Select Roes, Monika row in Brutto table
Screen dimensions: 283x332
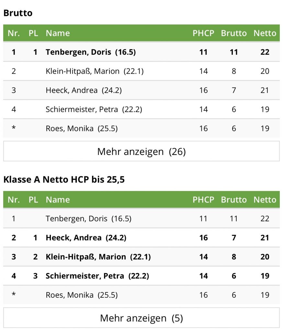(141, 128)
